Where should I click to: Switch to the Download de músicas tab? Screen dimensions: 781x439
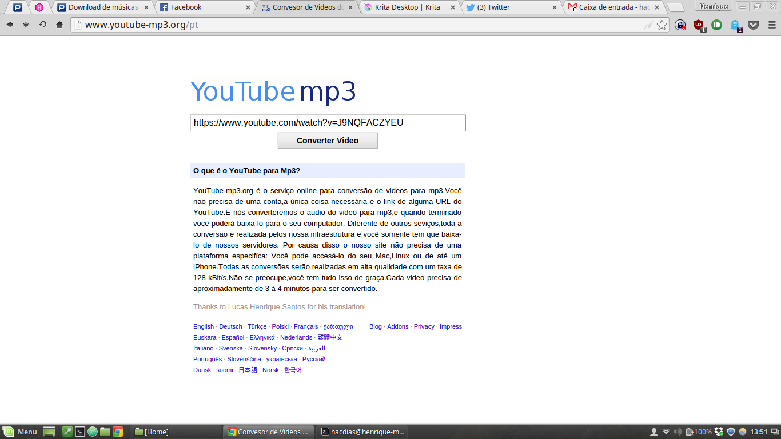tap(103, 7)
